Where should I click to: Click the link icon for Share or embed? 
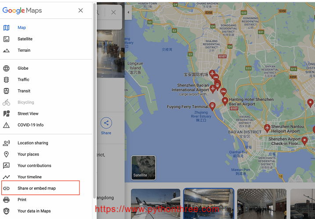point(6,188)
